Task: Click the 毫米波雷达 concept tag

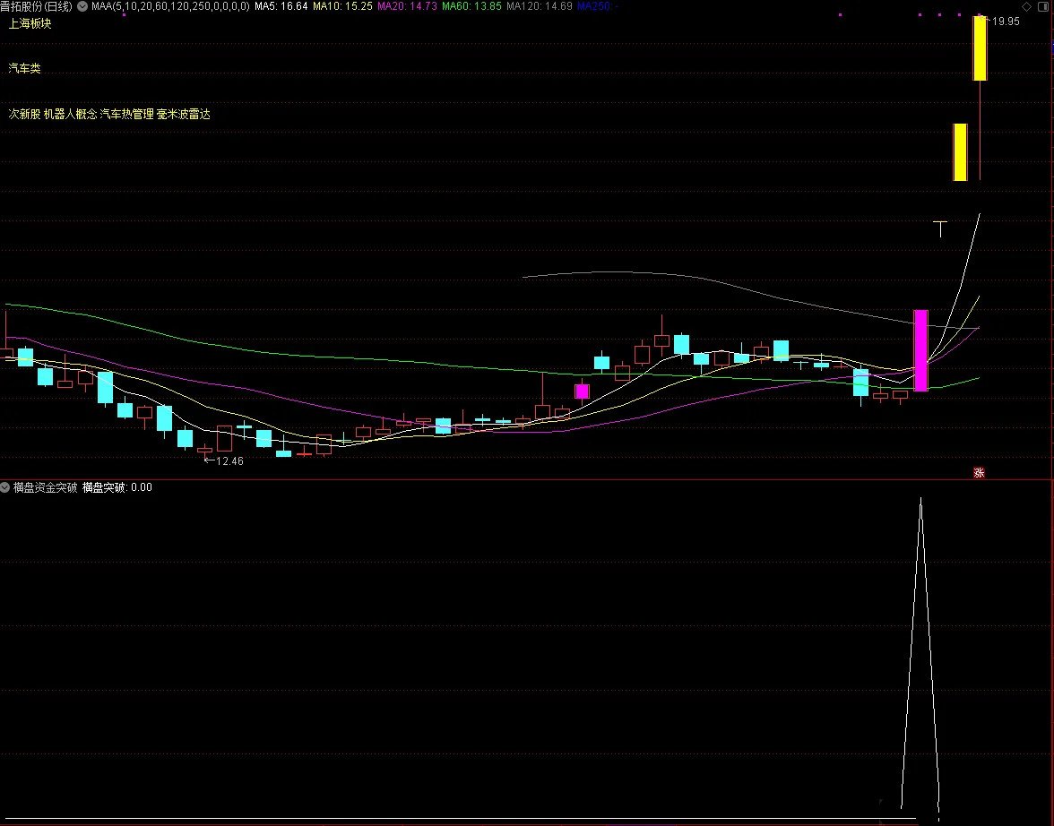Action: pos(184,115)
